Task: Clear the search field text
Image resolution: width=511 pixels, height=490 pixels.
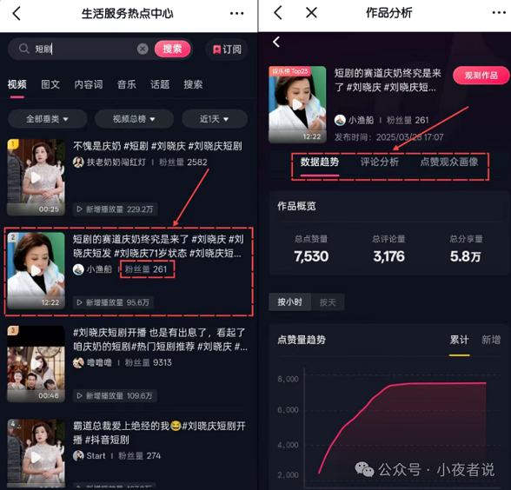Action: pyautogui.click(x=143, y=49)
